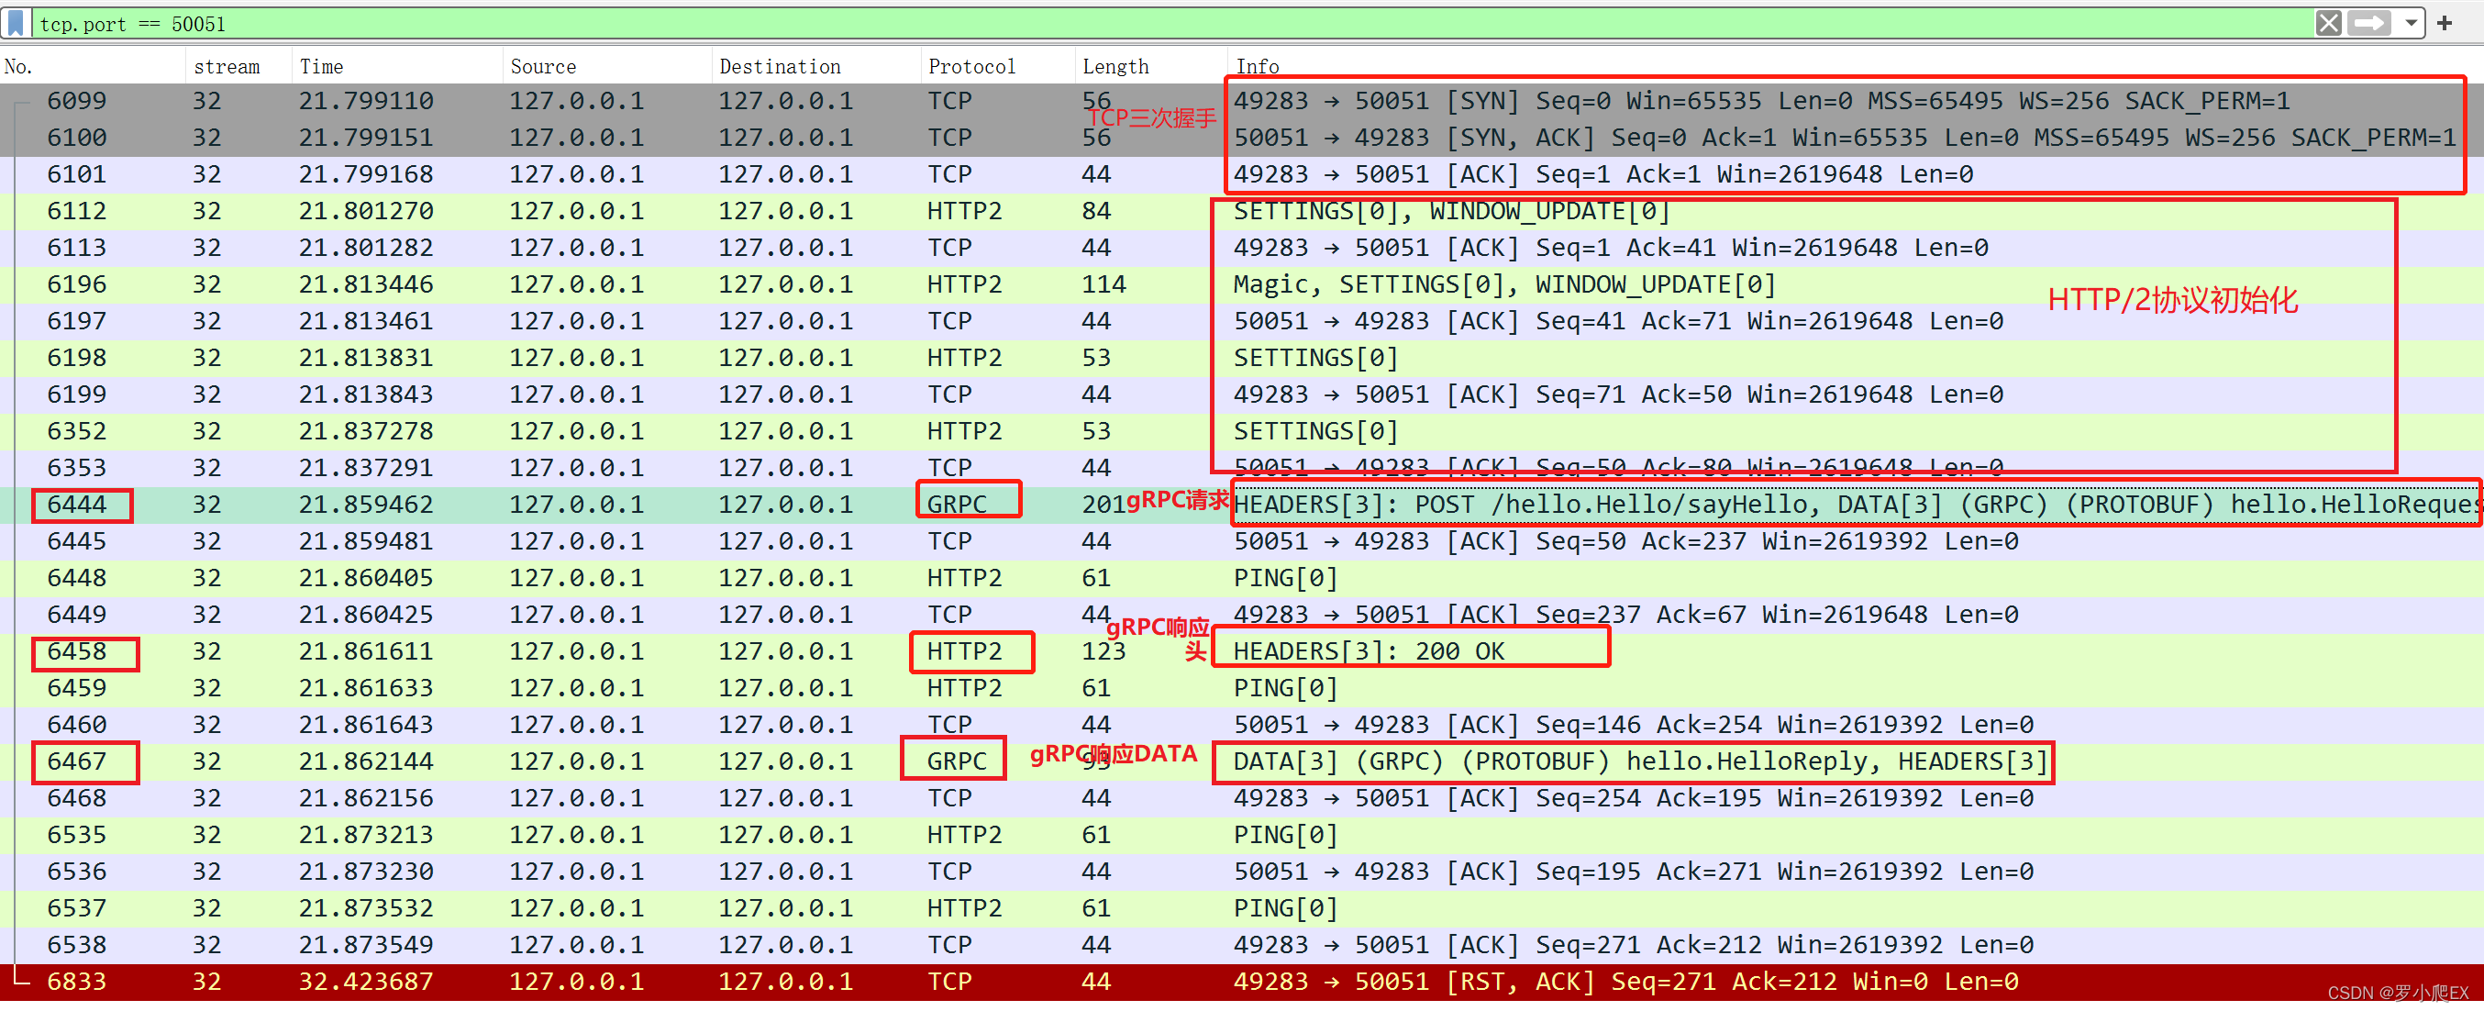The height and width of the screenshot is (1011, 2484).
Task: Click the Source column header
Action: coord(543,67)
